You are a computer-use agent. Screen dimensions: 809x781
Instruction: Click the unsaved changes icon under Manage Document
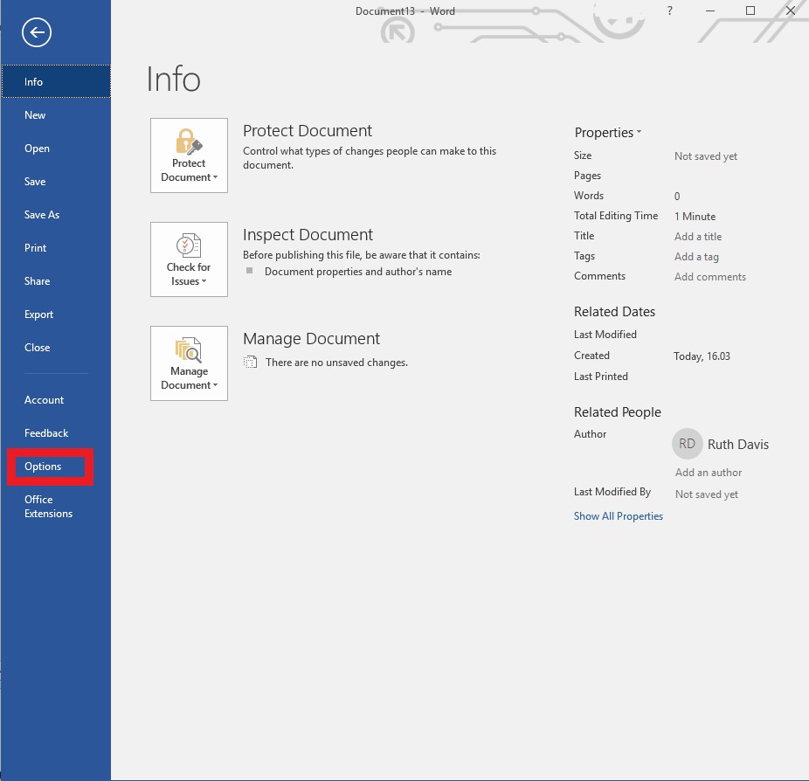(251, 362)
